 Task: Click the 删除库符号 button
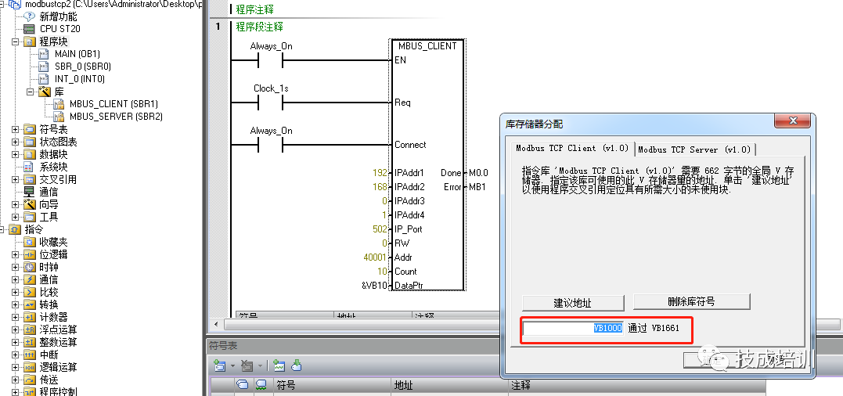(691, 301)
